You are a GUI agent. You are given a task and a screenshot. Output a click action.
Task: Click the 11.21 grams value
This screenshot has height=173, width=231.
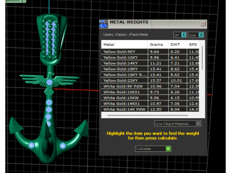pyautogui.click(x=155, y=63)
